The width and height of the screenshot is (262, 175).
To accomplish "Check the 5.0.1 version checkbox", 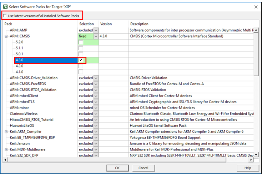I will (x=81, y=54).
